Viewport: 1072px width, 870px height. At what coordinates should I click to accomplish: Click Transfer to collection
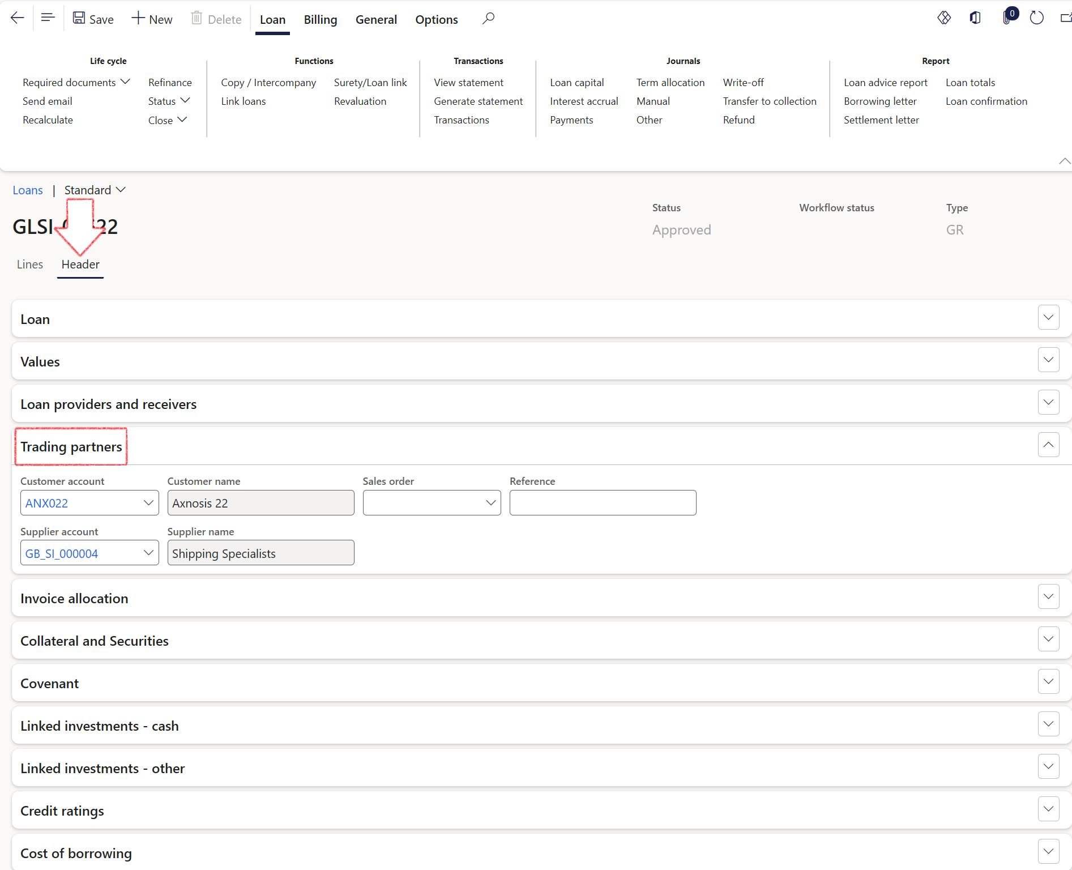click(x=770, y=101)
